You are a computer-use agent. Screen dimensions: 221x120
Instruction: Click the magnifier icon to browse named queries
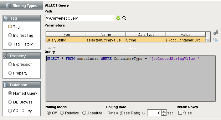(124, 18)
